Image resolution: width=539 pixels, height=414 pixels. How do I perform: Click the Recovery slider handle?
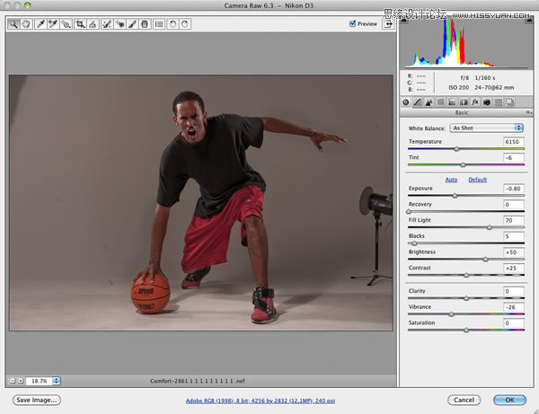click(409, 211)
